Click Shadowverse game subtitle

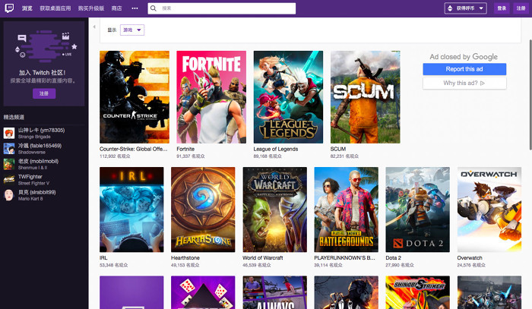(32, 152)
